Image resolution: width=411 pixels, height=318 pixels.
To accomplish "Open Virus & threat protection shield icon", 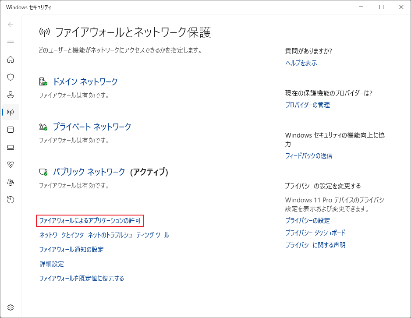I will click(x=11, y=77).
